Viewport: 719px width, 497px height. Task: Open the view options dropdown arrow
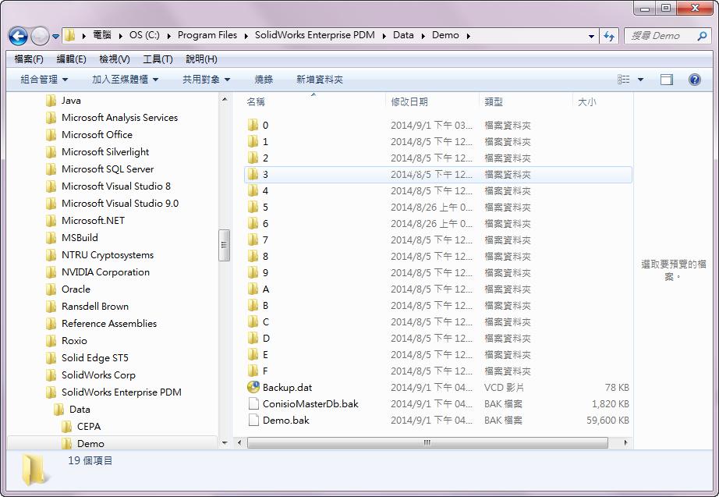641,80
